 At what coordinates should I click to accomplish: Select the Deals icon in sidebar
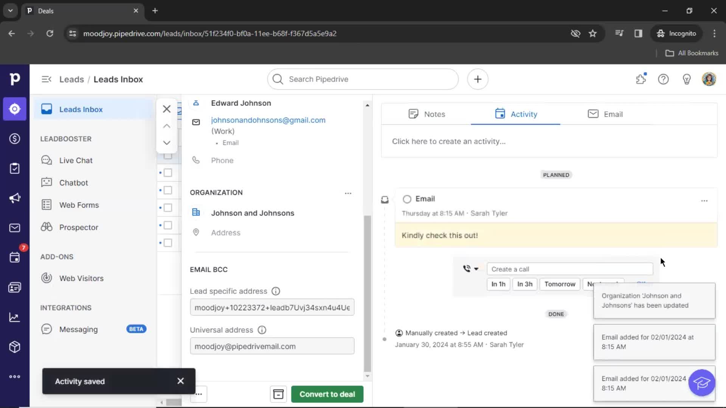coord(14,139)
